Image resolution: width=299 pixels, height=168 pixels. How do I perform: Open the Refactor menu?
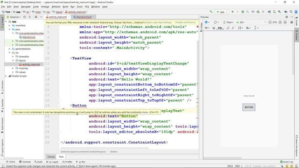coord(56,7)
